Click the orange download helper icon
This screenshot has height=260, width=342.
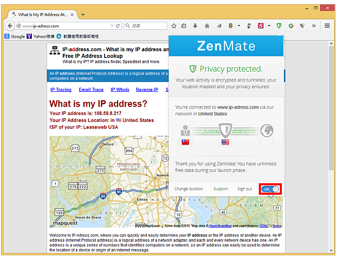point(231,26)
